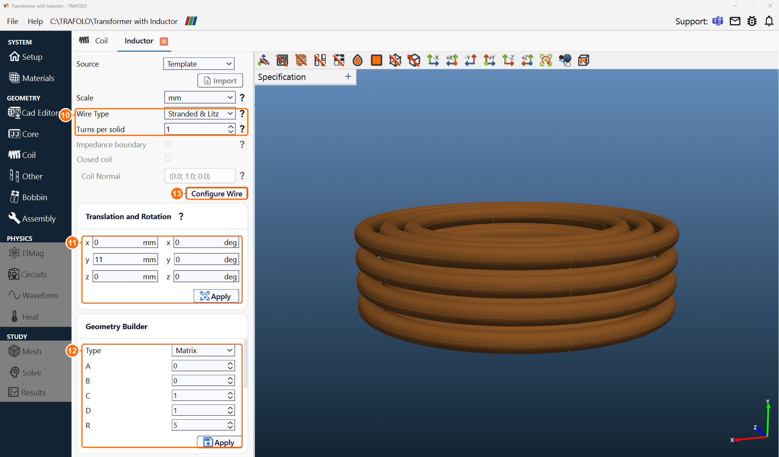Set view to +Z axis direction
Screen dimensions: 779x457
pyautogui.click(x=527, y=60)
